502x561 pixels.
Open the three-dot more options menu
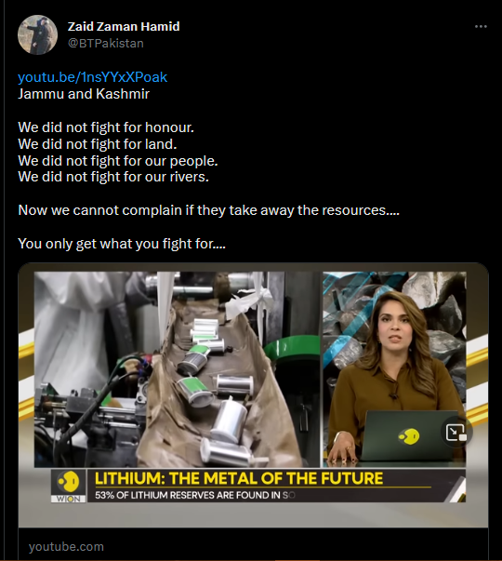(481, 26)
